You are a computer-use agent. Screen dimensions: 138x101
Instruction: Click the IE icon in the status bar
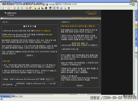1,99
